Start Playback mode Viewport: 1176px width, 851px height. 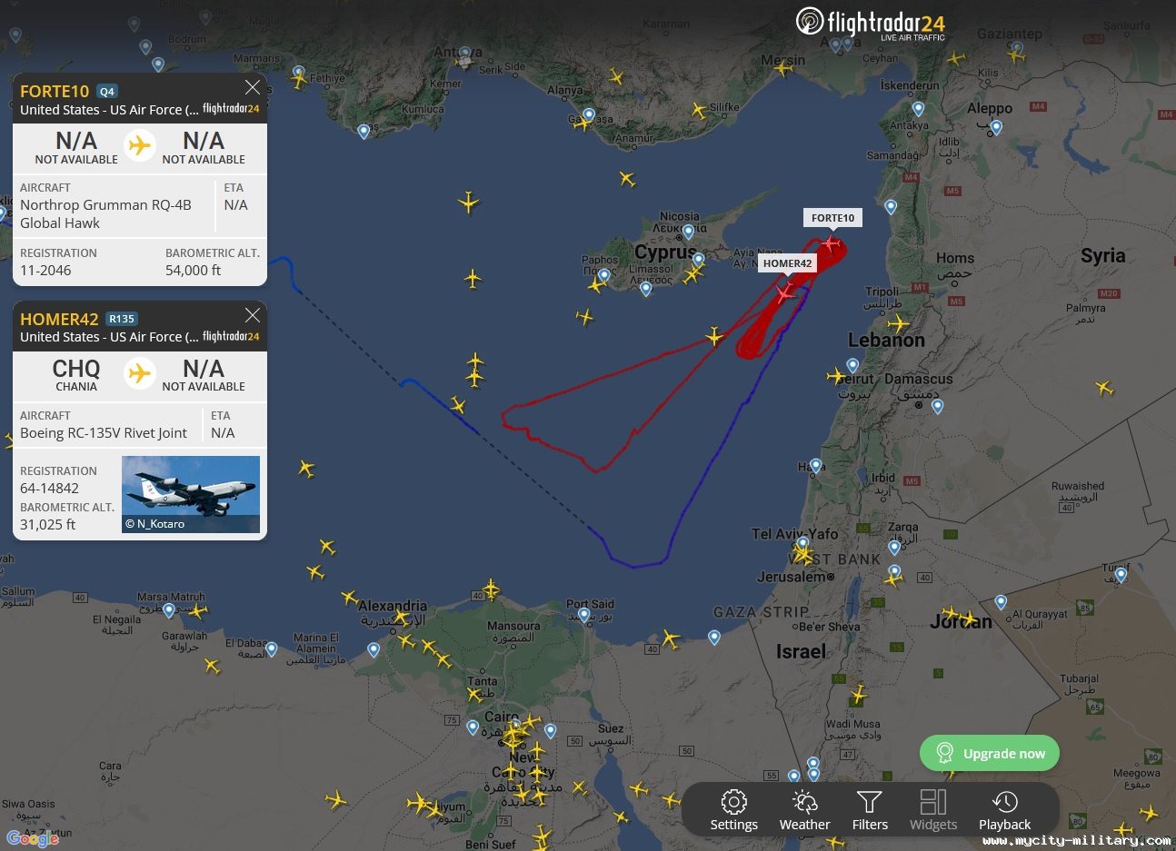click(1004, 810)
